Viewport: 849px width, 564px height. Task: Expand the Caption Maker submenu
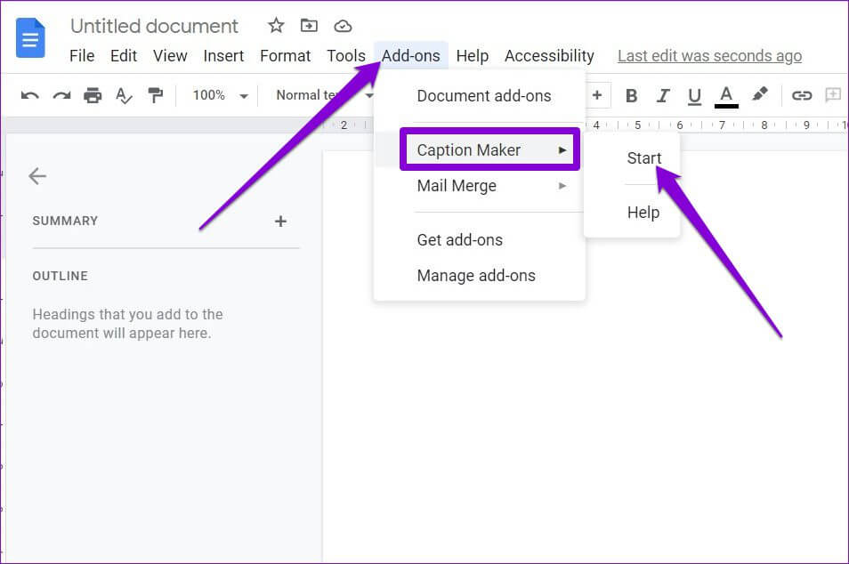(x=490, y=150)
